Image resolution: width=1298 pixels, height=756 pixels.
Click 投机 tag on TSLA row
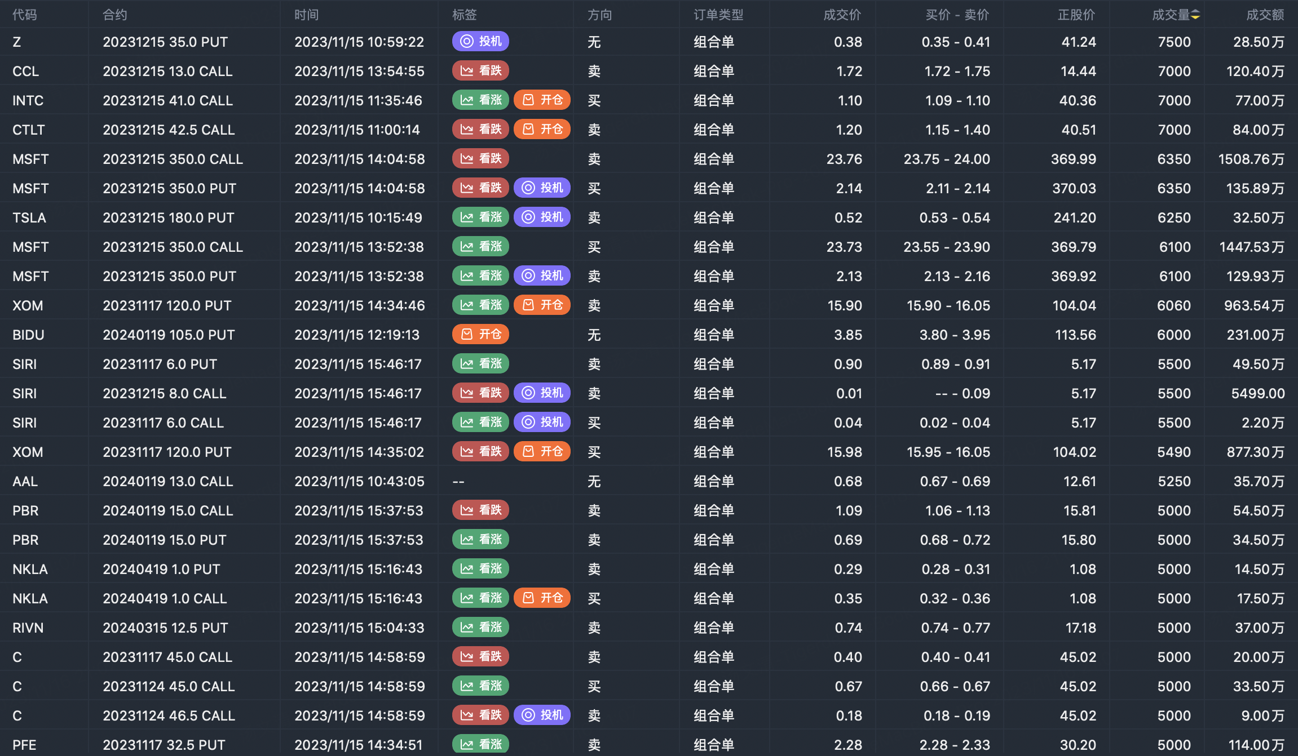click(x=542, y=217)
